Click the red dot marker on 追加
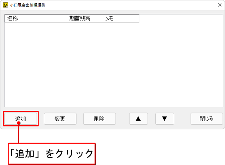The width and height of the screenshot is (225, 165). [19, 123]
